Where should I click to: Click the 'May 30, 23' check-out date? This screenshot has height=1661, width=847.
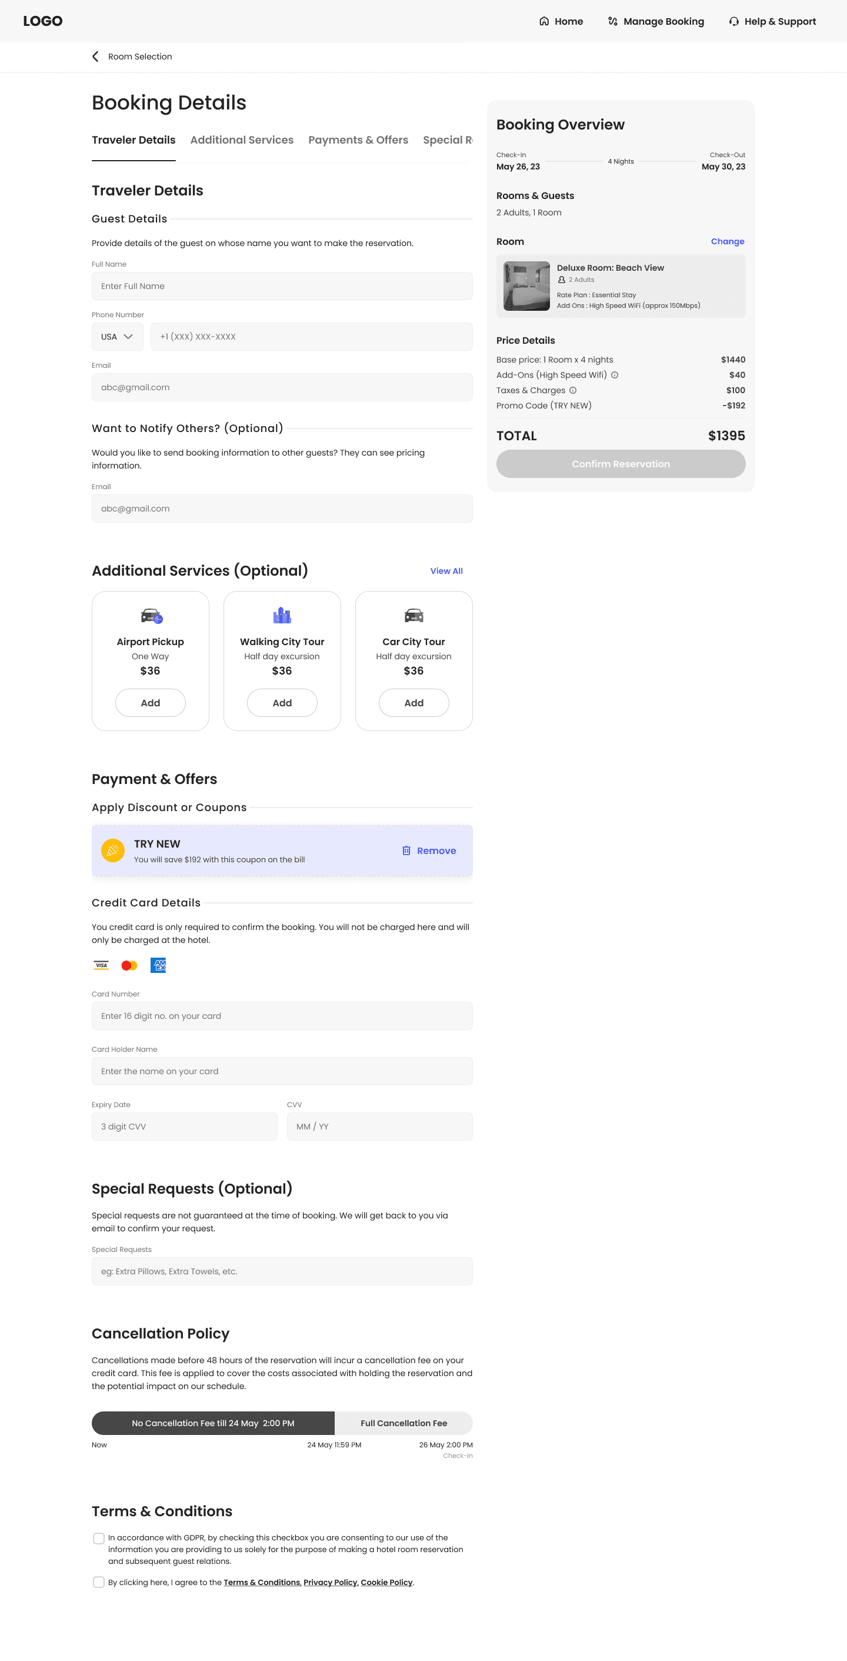click(723, 167)
